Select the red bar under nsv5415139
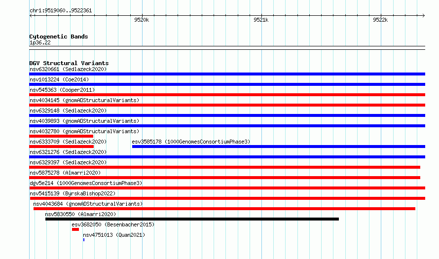The image size is (439, 259). (227, 198)
